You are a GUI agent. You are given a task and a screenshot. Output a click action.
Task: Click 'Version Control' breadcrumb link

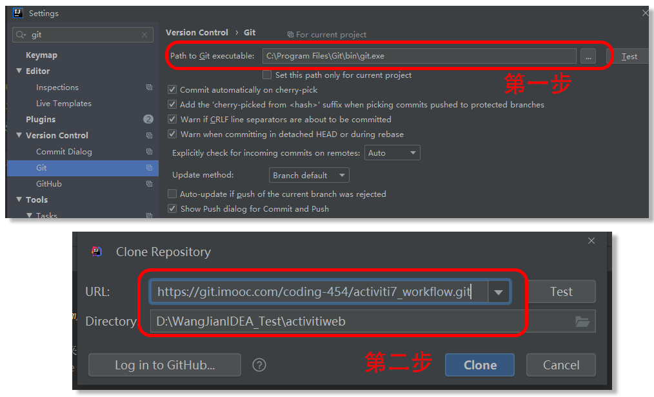click(x=197, y=32)
